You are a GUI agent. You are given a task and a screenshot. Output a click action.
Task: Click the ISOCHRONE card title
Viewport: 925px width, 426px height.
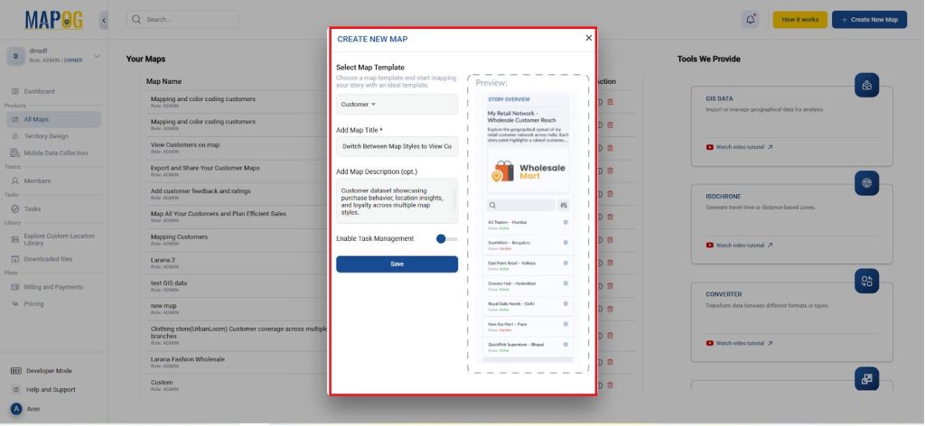pyautogui.click(x=724, y=197)
